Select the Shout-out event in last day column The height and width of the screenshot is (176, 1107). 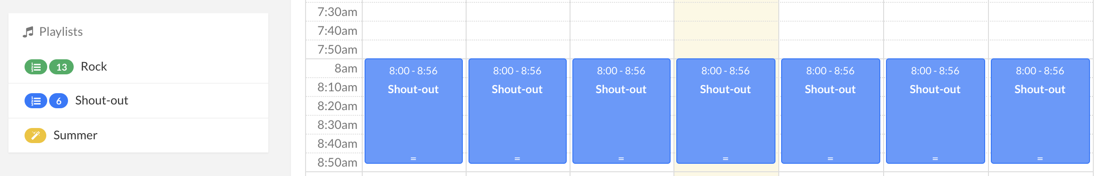click(1040, 111)
